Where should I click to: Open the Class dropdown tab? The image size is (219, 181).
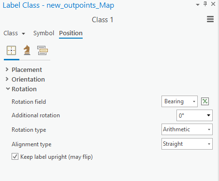tap(15, 33)
